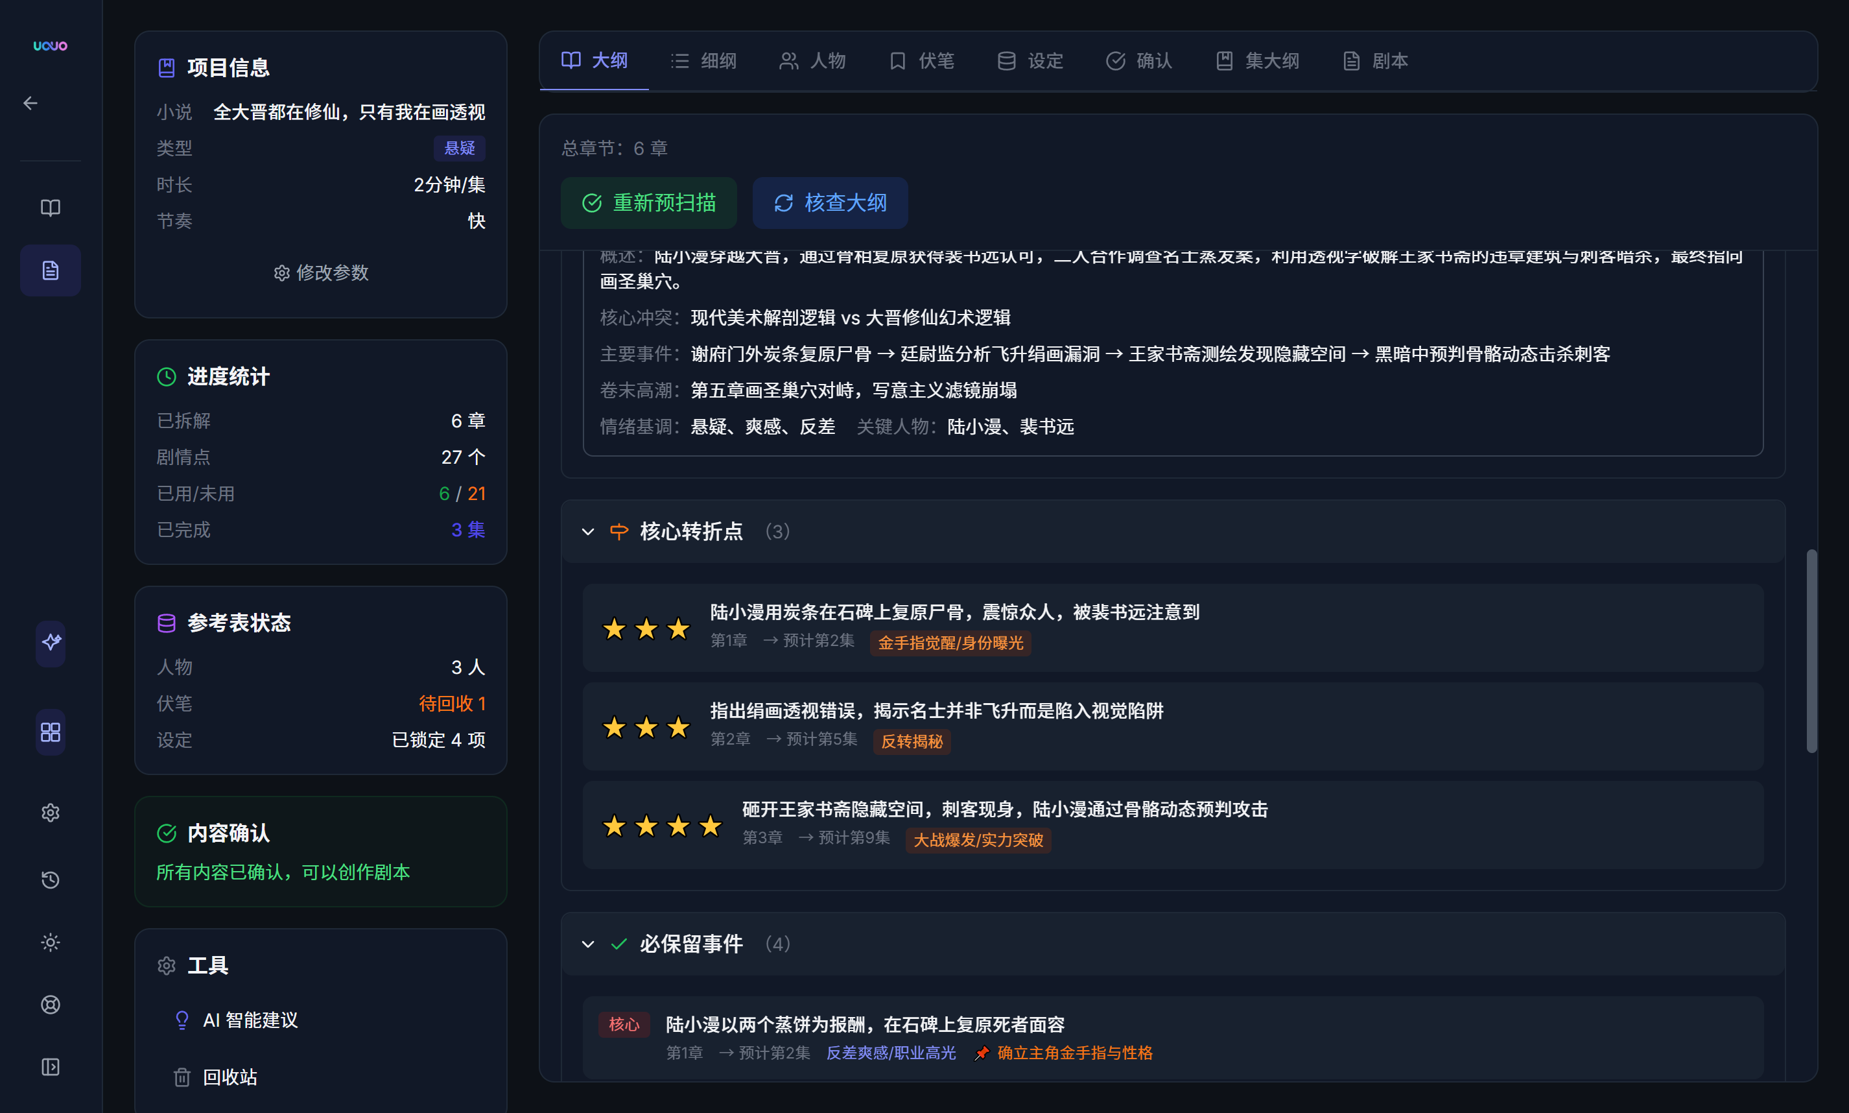Screen dimensions: 1849x1113
Task: Click 所有内容已确认，可以创作剧本 message
Action: [283, 872]
